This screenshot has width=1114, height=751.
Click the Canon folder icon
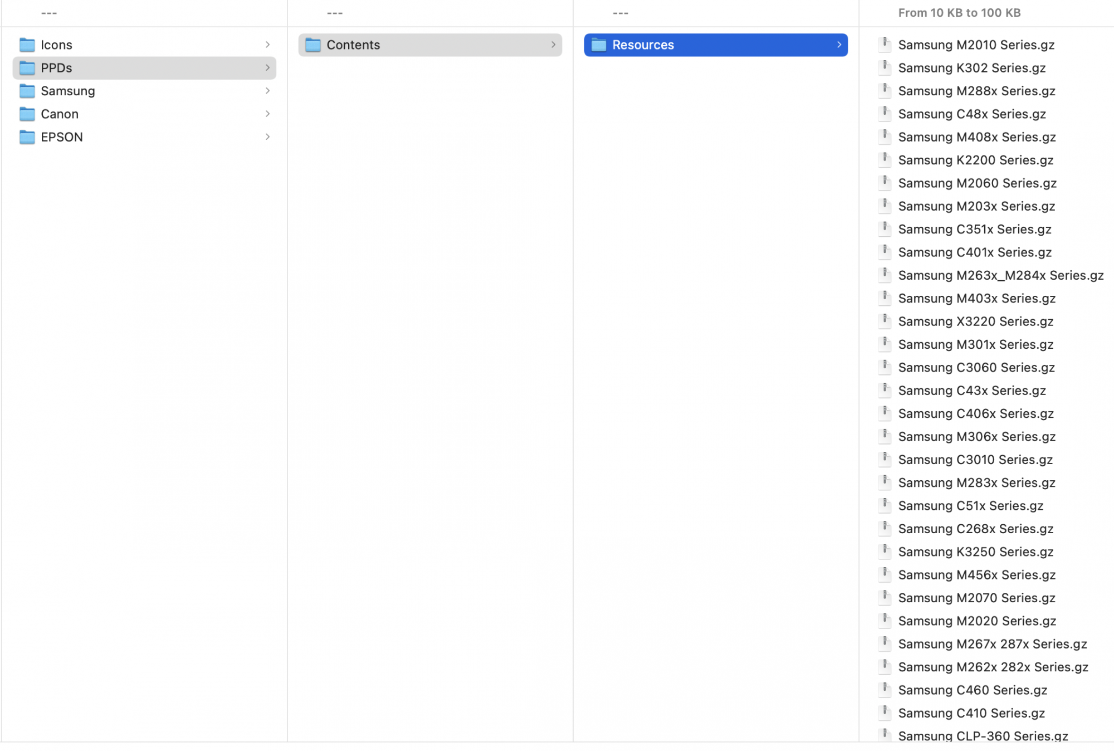[x=27, y=114]
